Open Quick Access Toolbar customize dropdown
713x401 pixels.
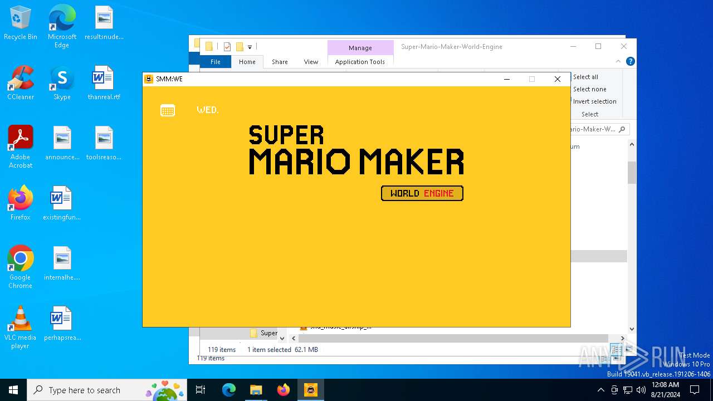click(250, 47)
